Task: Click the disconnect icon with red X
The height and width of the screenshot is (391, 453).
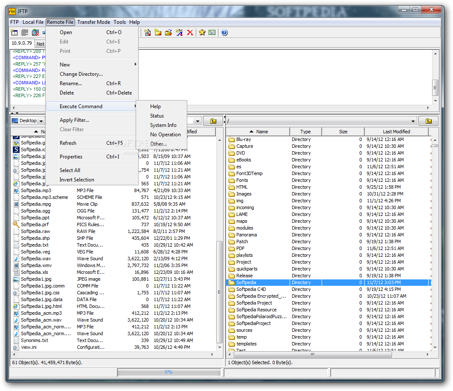Action: tap(35, 32)
